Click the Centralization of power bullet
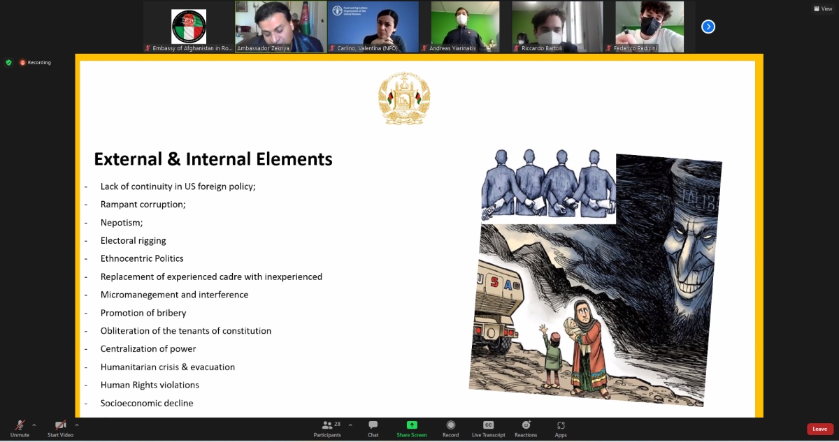This screenshot has height=442, width=839. [148, 349]
